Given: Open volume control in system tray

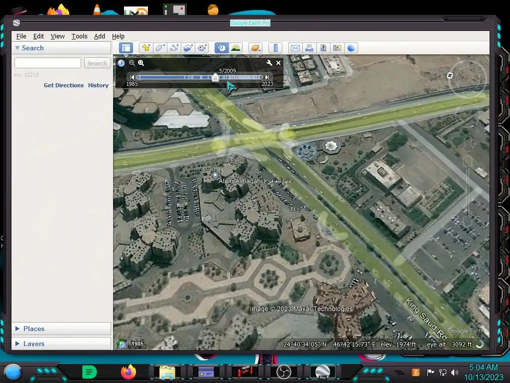Looking at the screenshot, I should pyautogui.click(x=454, y=372).
